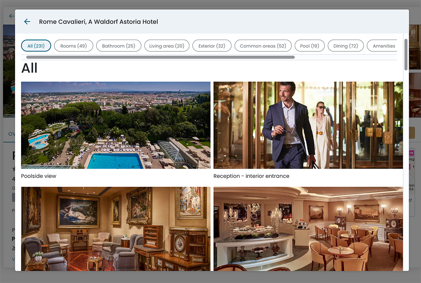The width and height of the screenshot is (421, 283).
Task: Click the "Poolside view" caption
Action: click(x=39, y=176)
